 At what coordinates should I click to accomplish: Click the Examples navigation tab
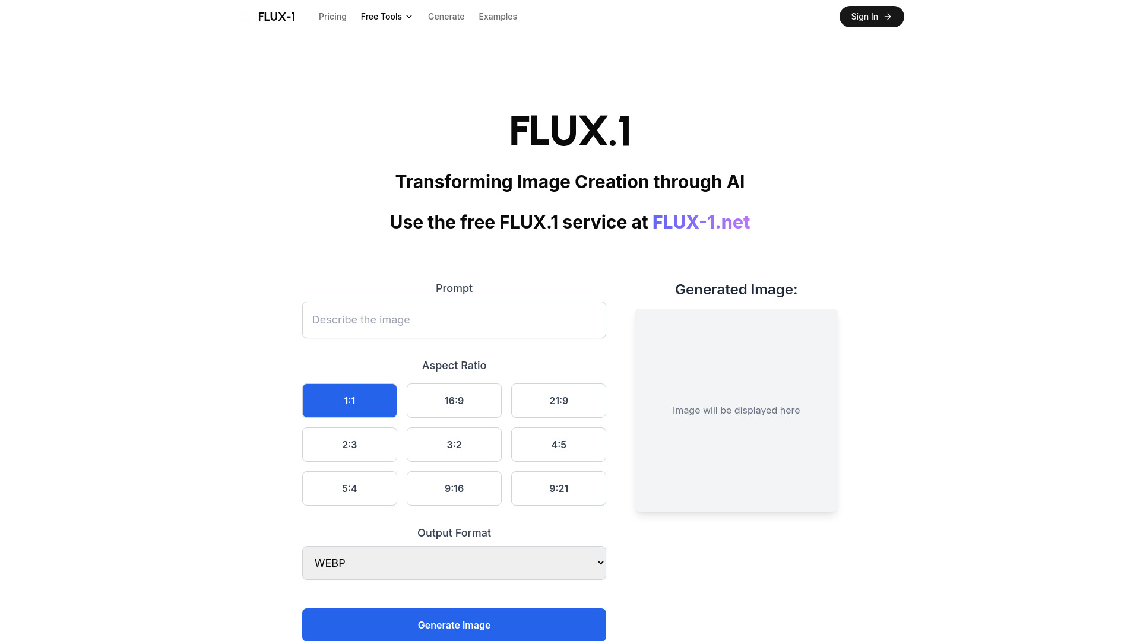(x=497, y=17)
